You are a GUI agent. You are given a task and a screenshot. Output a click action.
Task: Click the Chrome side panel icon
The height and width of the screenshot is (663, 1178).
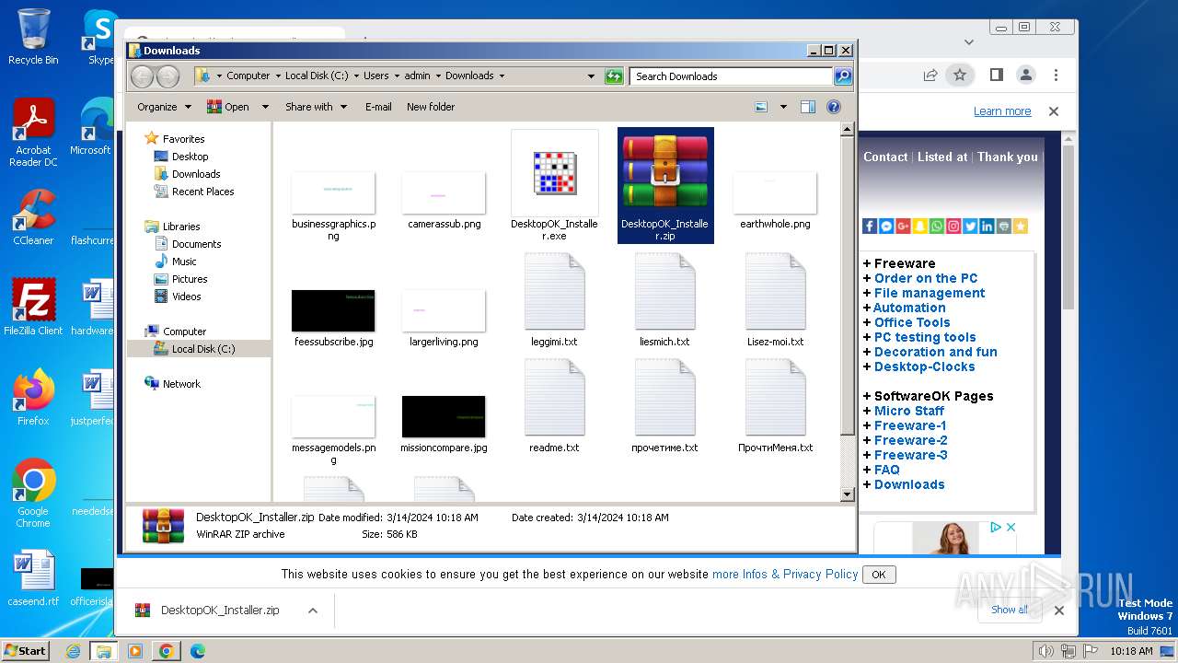(x=996, y=76)
